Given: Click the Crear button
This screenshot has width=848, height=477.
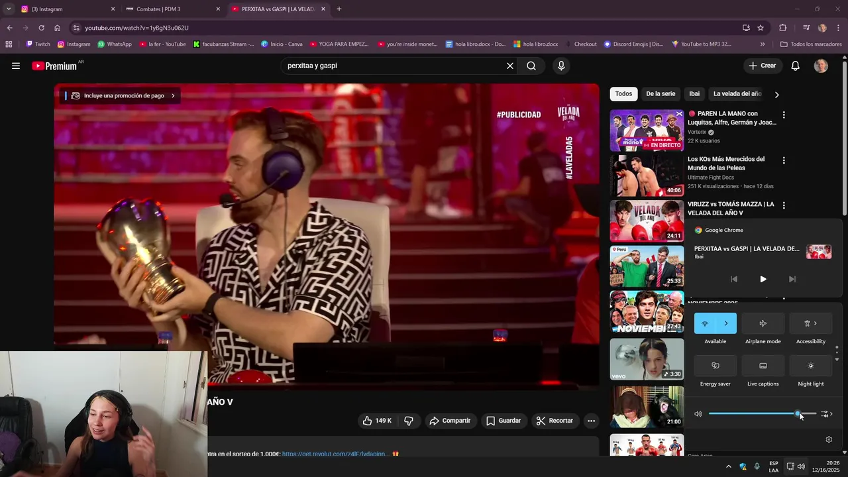Looking at the screenshot, I should 763,66.
